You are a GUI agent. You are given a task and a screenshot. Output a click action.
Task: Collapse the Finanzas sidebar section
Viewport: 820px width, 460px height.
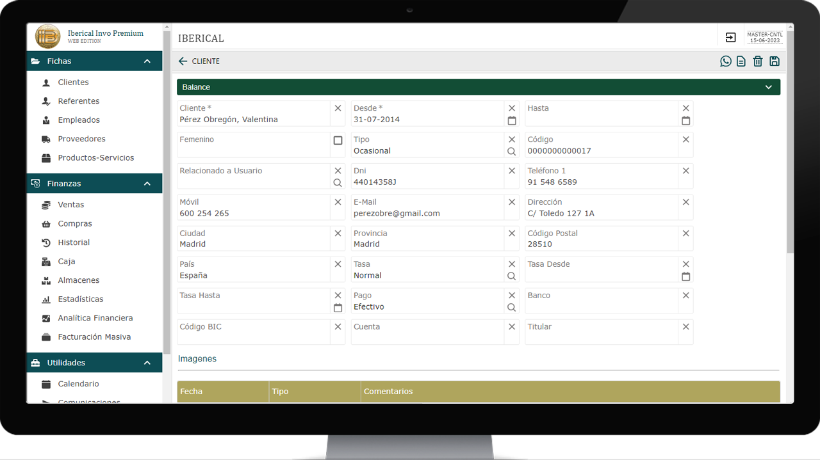pos(147,184)
